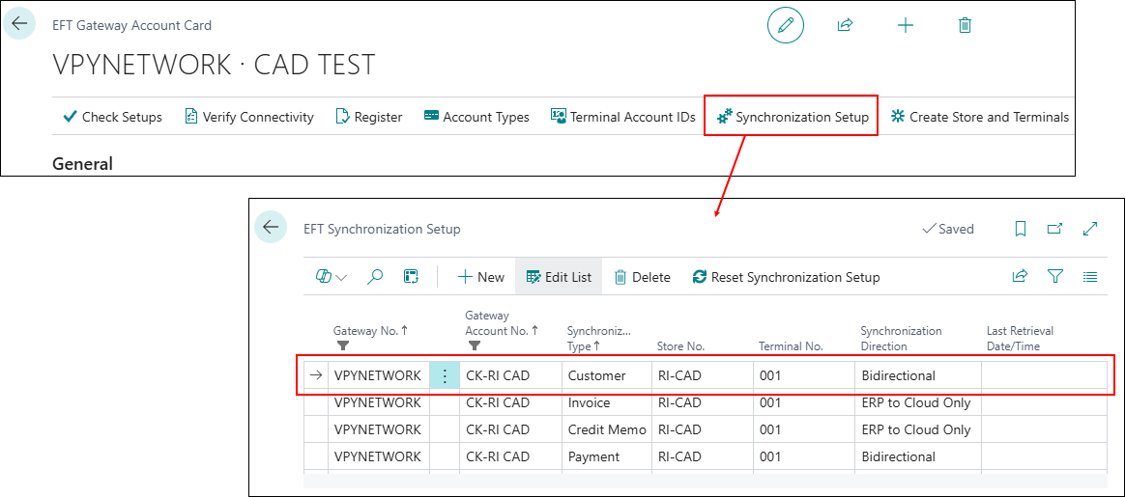
Task: Open Account Types
Action: click(x=476, y=117)
